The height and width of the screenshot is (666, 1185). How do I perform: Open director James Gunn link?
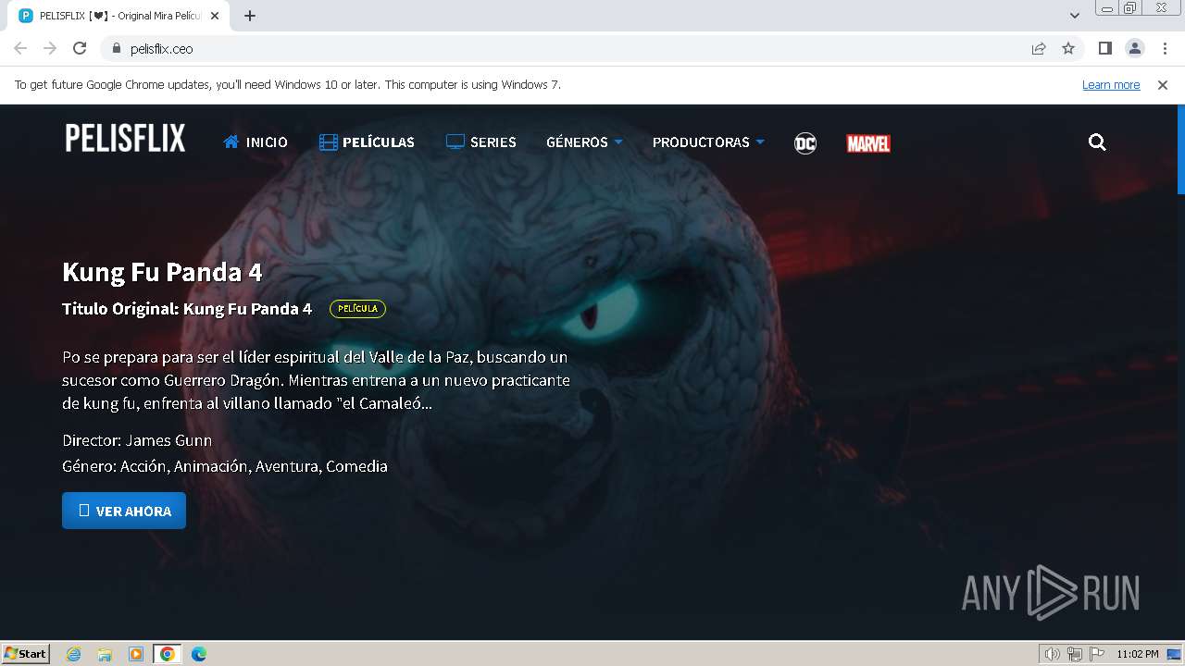(168, 440)
